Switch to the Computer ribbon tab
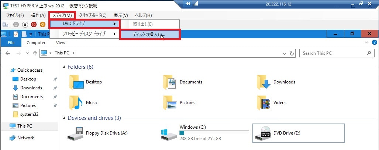Screen dimensions: 379x150 36,43
